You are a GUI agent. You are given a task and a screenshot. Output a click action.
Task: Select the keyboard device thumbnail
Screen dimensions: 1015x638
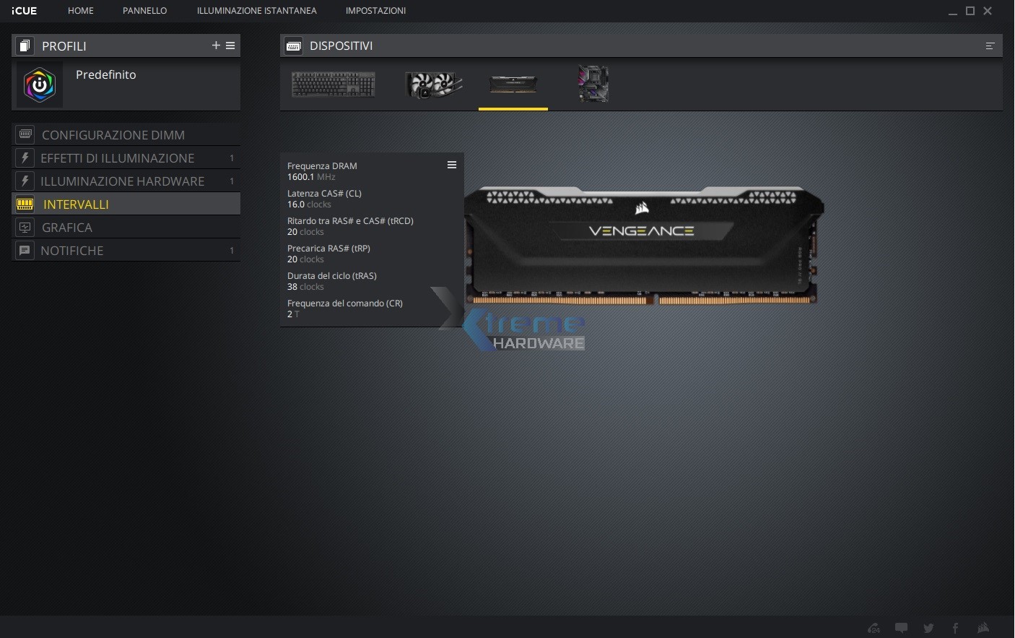tap(333, 85)
